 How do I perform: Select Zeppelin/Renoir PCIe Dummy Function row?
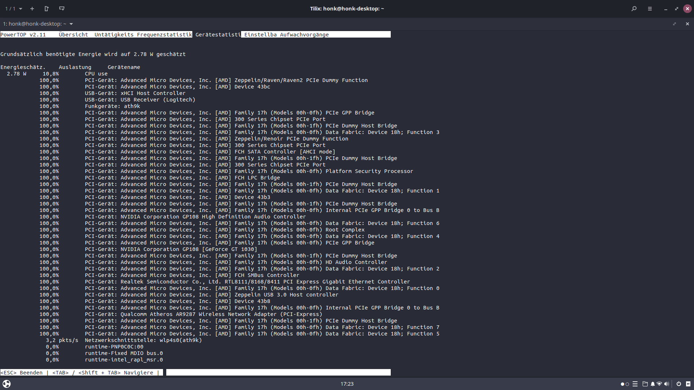(194, 139)
